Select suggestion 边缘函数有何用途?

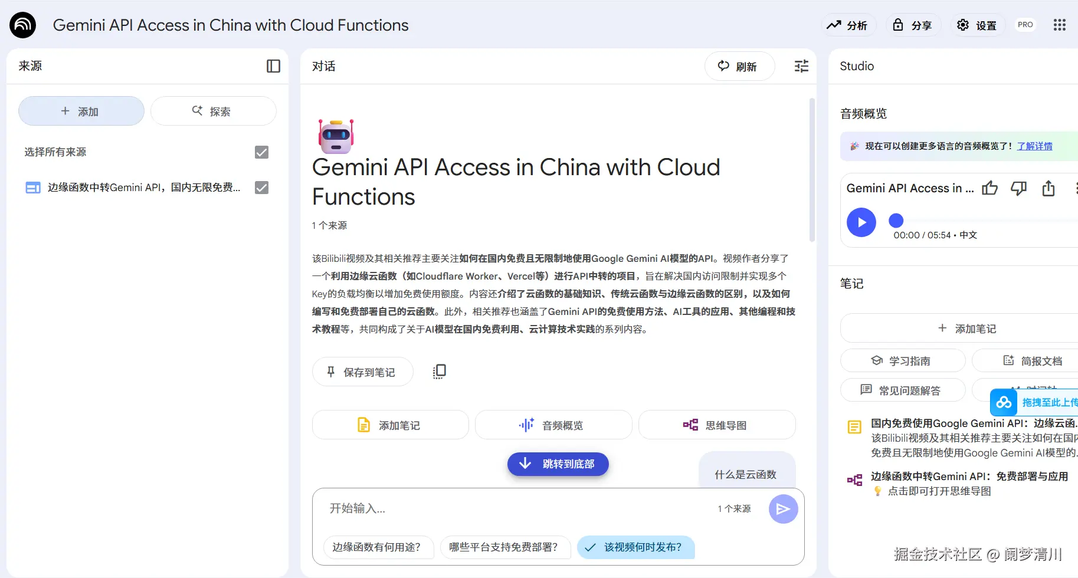[x=378, y=547]
